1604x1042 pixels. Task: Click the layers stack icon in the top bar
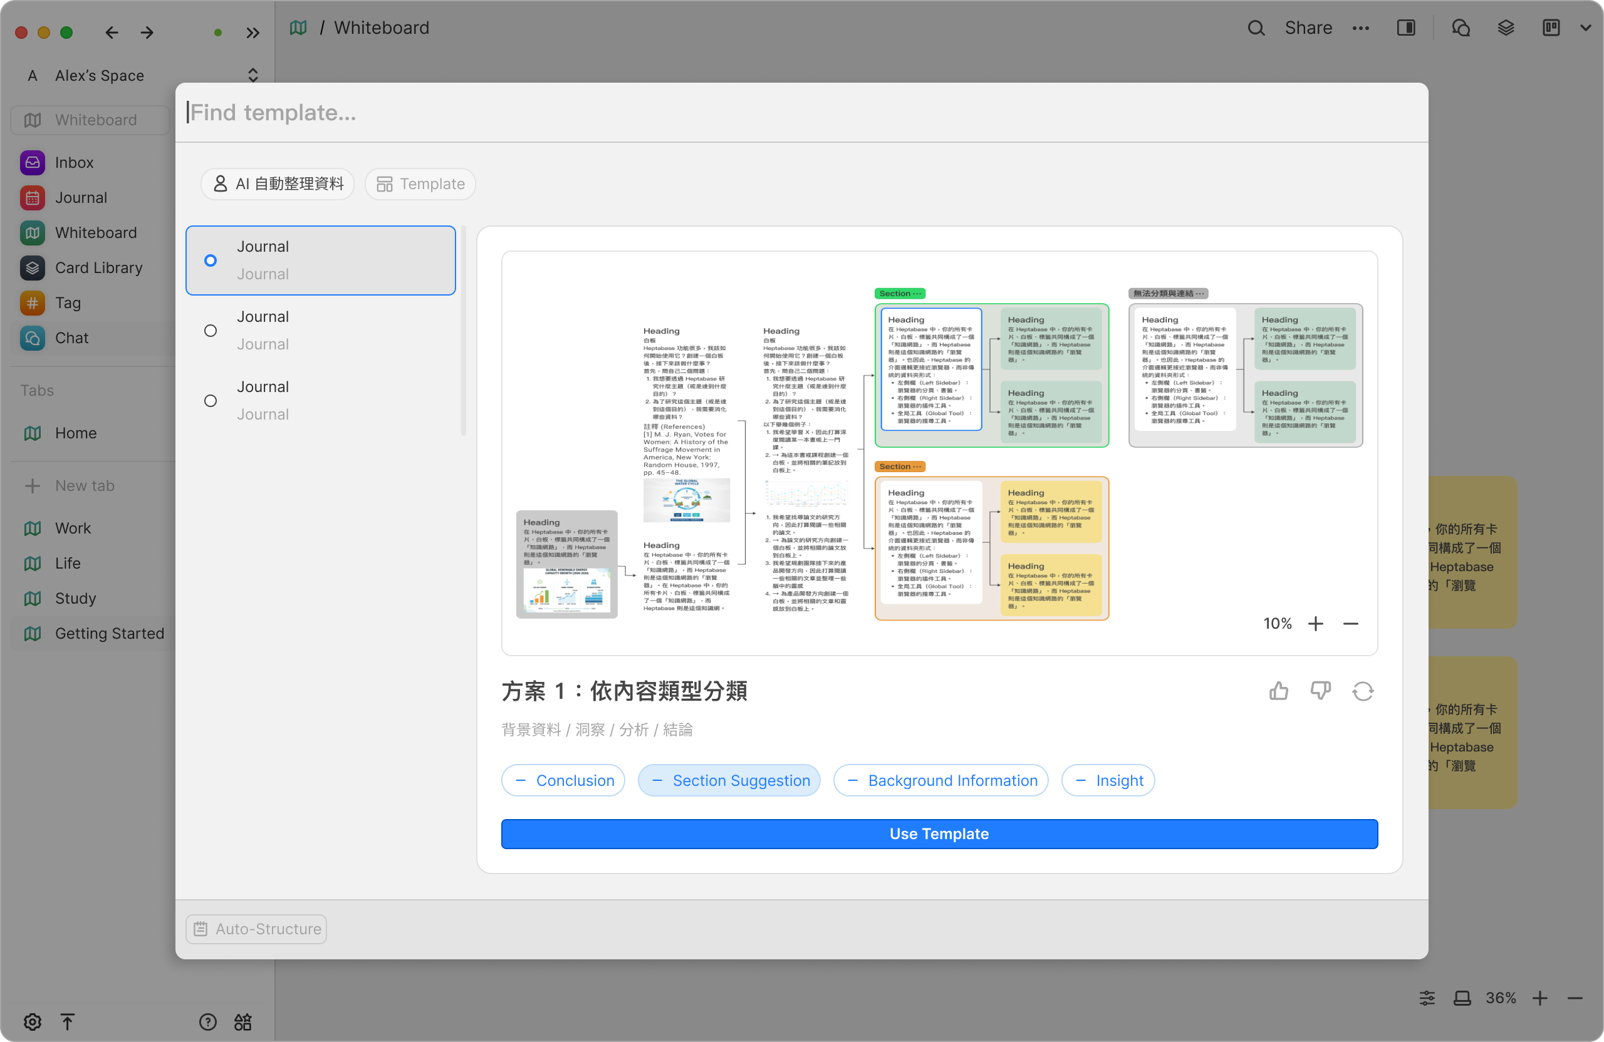pos(1506,28)
